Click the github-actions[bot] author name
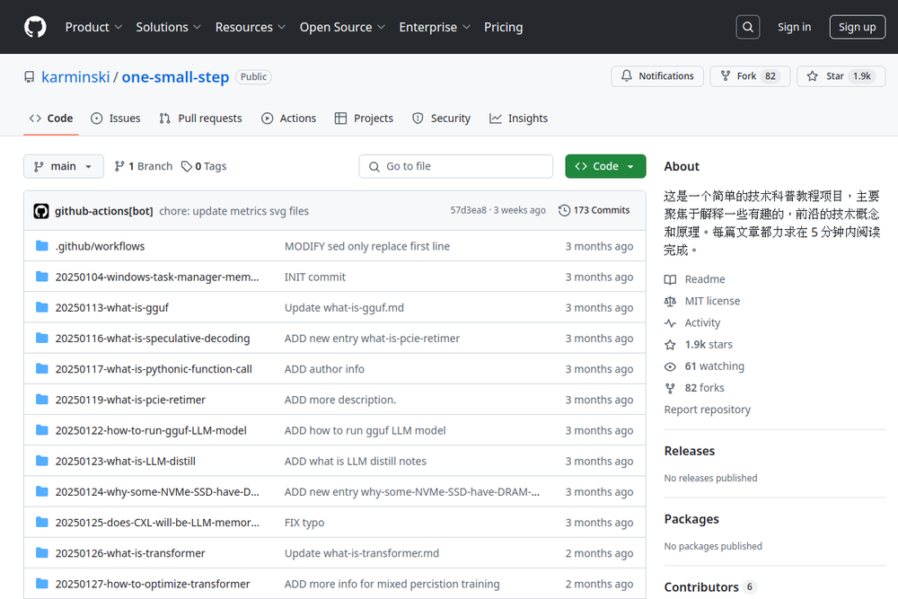The image size is (898, 599). [x=103, y=211]
